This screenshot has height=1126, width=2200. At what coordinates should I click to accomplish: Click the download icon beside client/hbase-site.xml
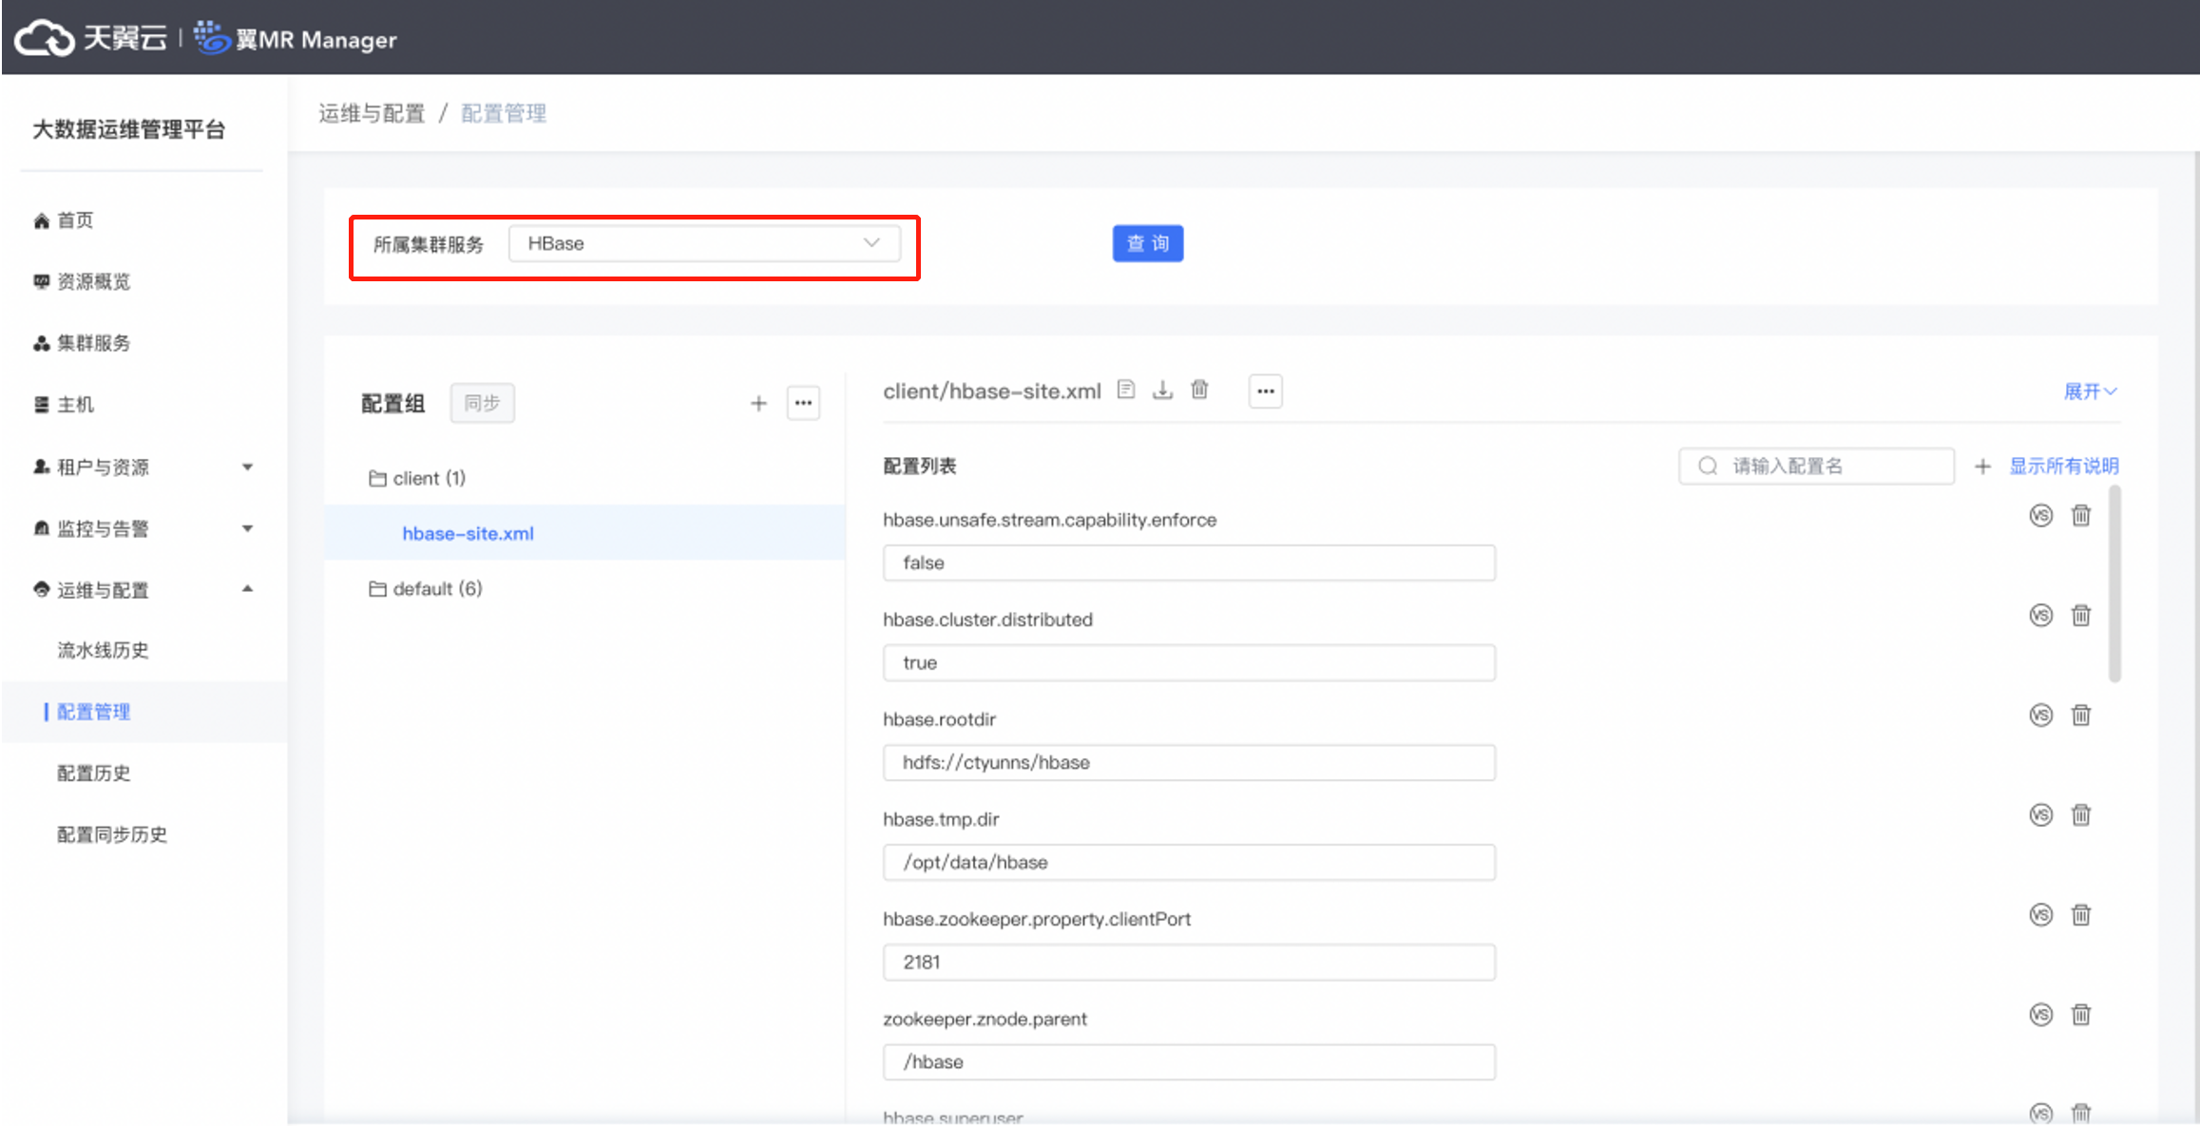[x=1162, y=391]
